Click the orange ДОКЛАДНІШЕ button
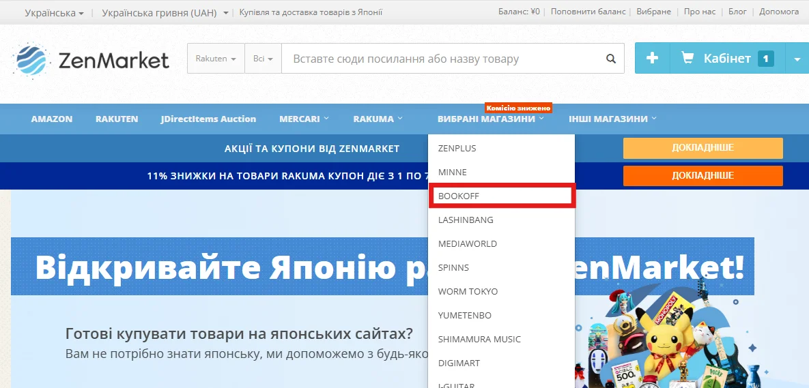 (702, 176)
